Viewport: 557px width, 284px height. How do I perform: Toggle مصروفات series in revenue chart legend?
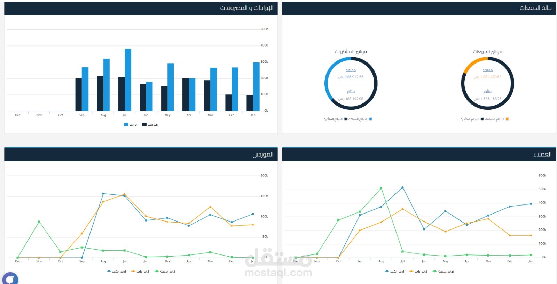coord(150,125)
